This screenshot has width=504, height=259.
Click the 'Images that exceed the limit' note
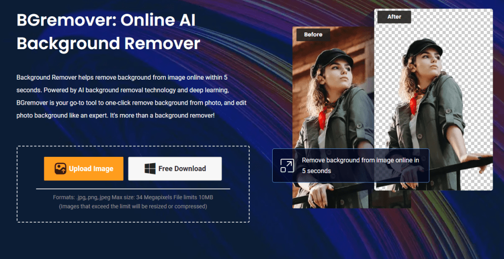click(133, 206)
